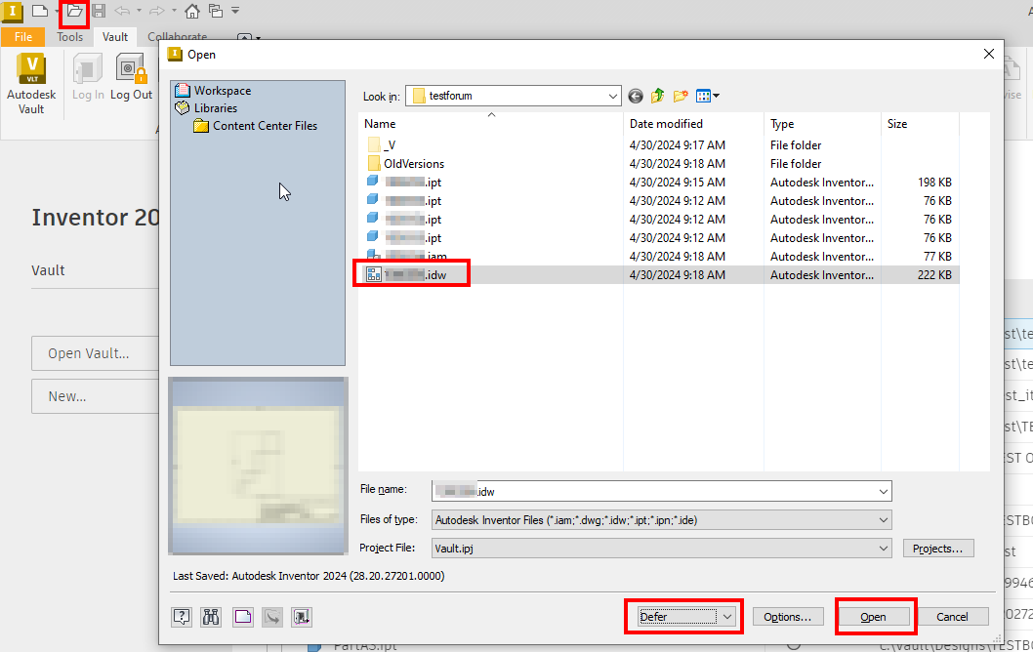Click the back navigation arrow in the dialog

635,96
